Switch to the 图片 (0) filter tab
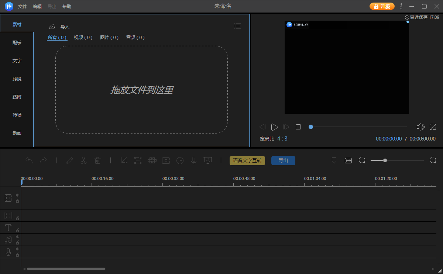This screenshot has height=274, width=443. [110, 37]
